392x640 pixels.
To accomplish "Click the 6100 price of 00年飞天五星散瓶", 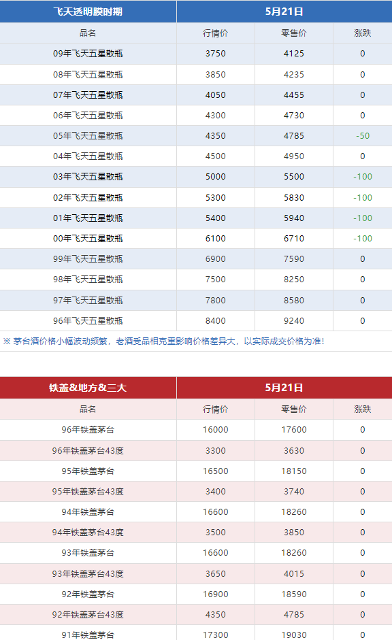I will point(216,238).
